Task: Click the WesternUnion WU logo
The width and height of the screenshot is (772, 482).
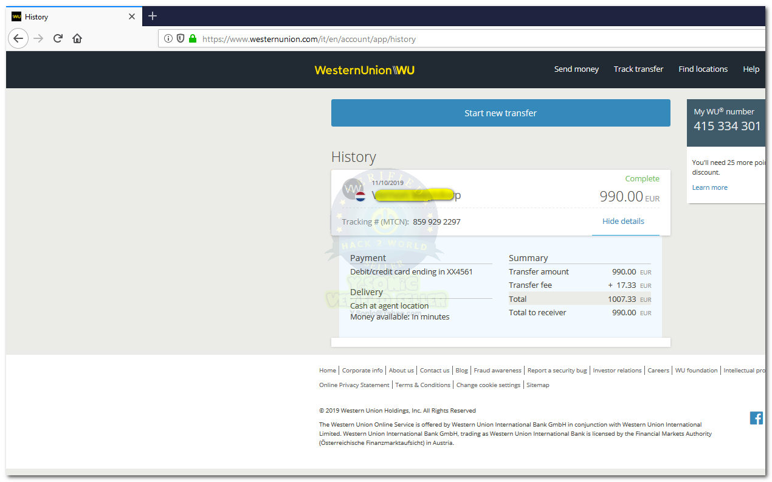Action: (365, 70)
